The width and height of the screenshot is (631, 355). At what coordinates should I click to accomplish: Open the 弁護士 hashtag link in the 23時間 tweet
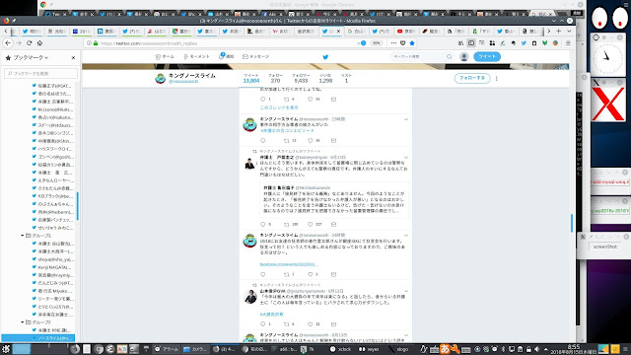coord(287,131)
